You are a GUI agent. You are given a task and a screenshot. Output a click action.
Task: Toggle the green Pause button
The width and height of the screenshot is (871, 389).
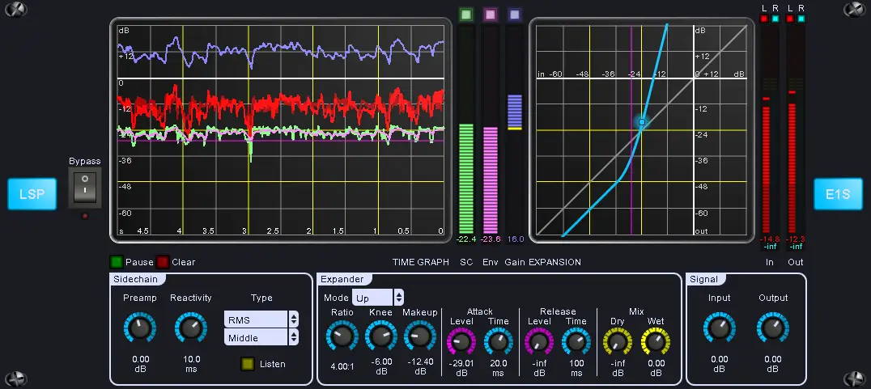116,262
